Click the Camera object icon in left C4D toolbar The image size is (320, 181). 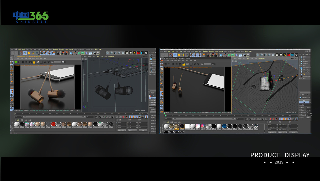(x=94, y=53)
